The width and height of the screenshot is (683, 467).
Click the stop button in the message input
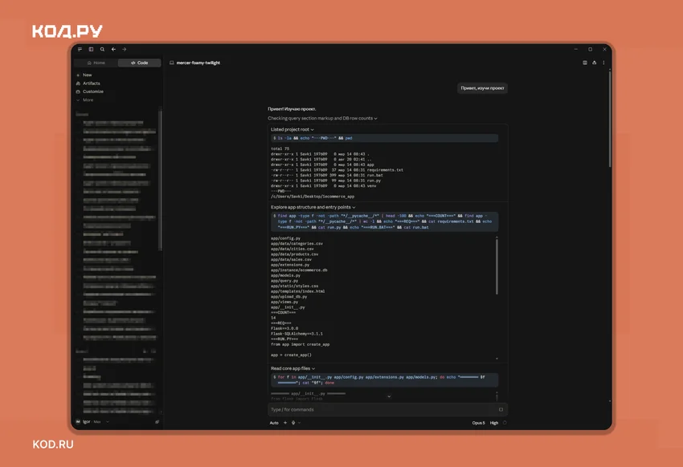point(501,409)
